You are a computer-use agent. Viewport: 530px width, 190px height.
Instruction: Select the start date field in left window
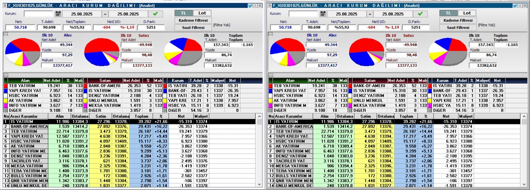[x=82, y=14]
